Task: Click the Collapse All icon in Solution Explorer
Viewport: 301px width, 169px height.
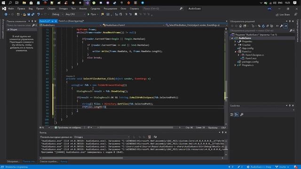Action: pyautogui.click(x=268, y=26)
